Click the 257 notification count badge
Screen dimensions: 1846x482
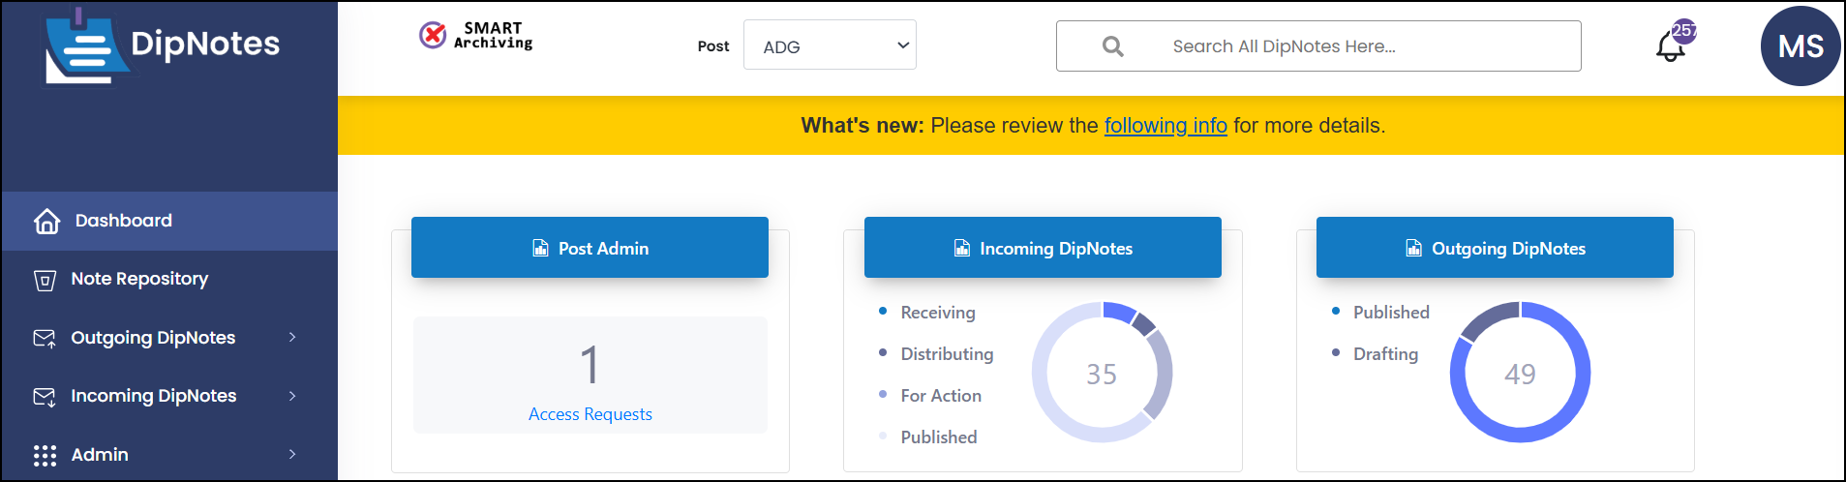(1684, 31)
